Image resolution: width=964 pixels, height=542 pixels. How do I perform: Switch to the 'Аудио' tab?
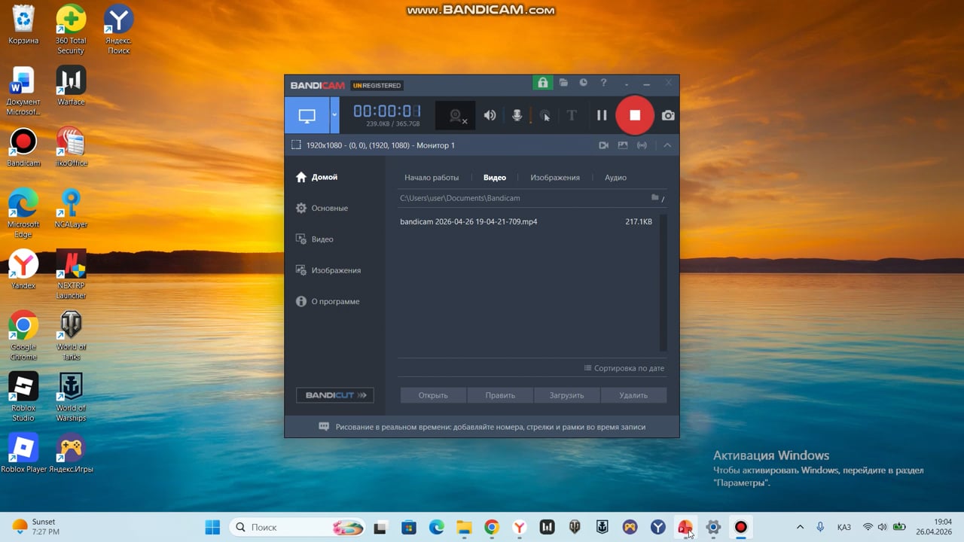point(615,178)
